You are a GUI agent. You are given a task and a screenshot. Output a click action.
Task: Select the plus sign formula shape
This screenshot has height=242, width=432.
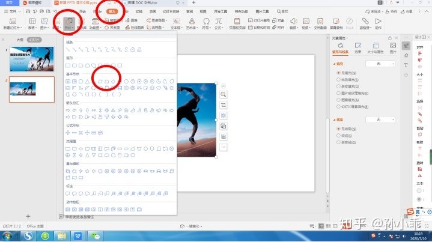(68, 133)
